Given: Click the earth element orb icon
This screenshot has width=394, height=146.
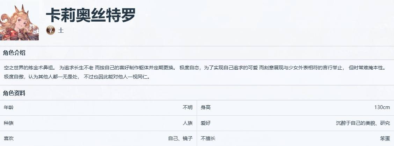Looking at the screenshot, I should [x=51, y=30].
